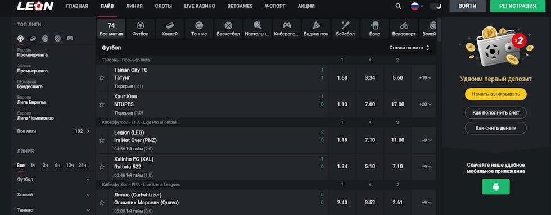Select the Киберспорт gamepad icon tab
The height and width of the screenshot is (215, 551).
tap(287, 29)
